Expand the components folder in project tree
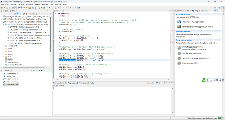 pos(4,46)
